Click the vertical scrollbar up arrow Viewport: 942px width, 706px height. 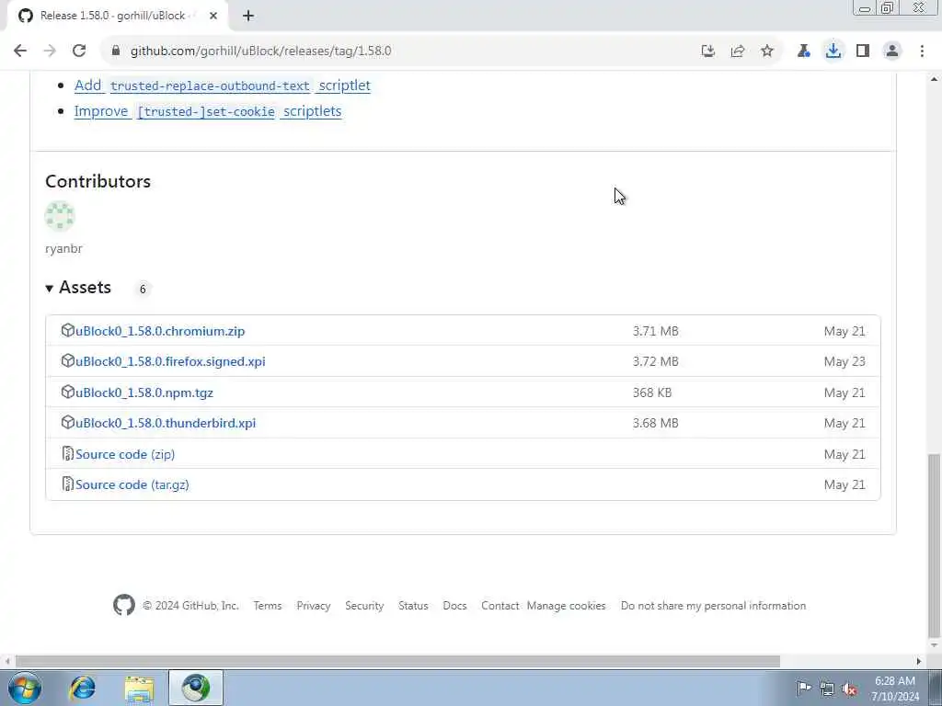click(x=933, y=79)
